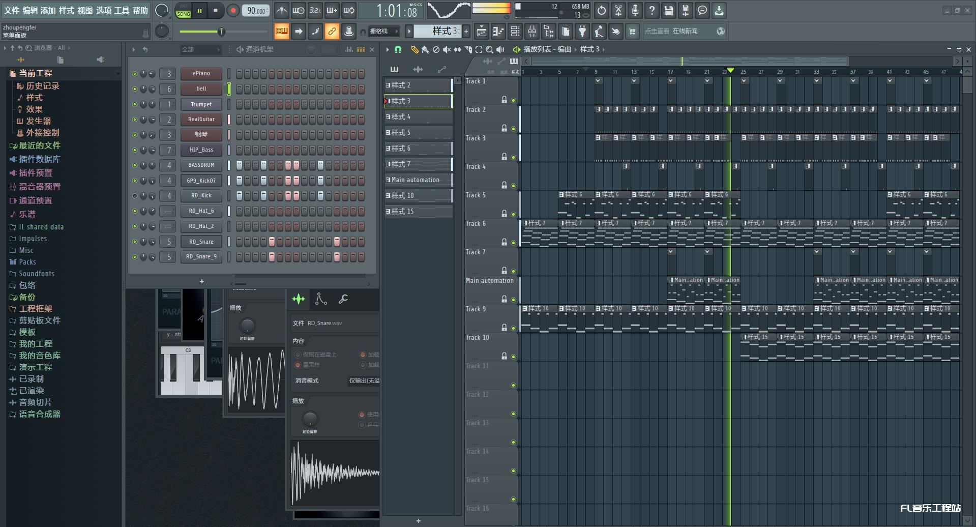This screenshot has width=976, height=527.
Task: Open the channel rack options arrow
Action: (134, 49)
